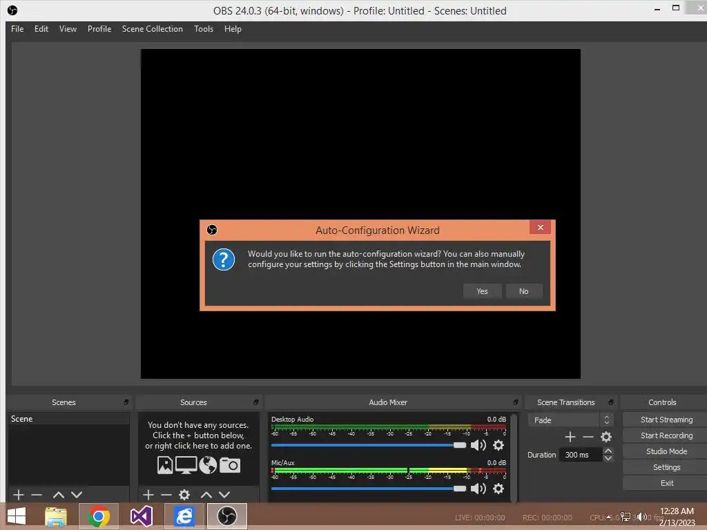Pop out the Sources dock panel

pyautogui.click(x=256, y=402)
